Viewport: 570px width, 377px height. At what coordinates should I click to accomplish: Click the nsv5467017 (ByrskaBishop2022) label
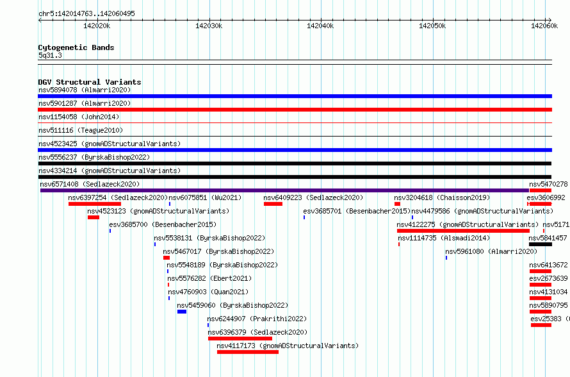(218, 251)
